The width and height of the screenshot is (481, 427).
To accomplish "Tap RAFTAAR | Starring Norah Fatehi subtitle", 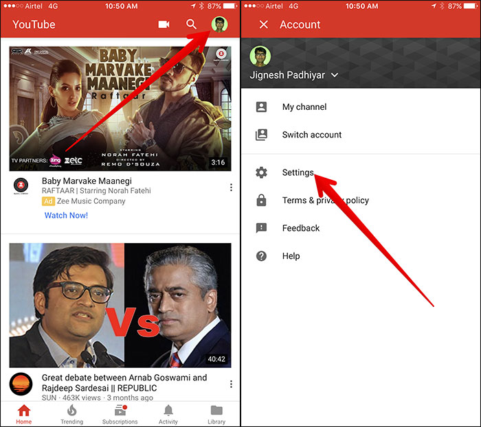I will click(96, 191).
